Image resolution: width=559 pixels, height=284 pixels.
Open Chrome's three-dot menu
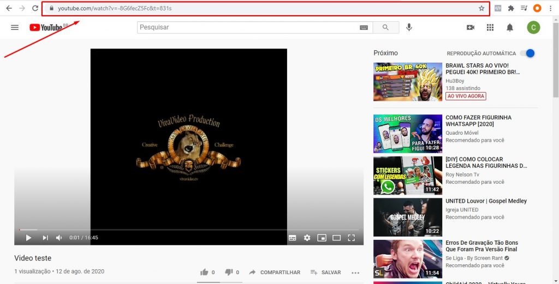551,8
